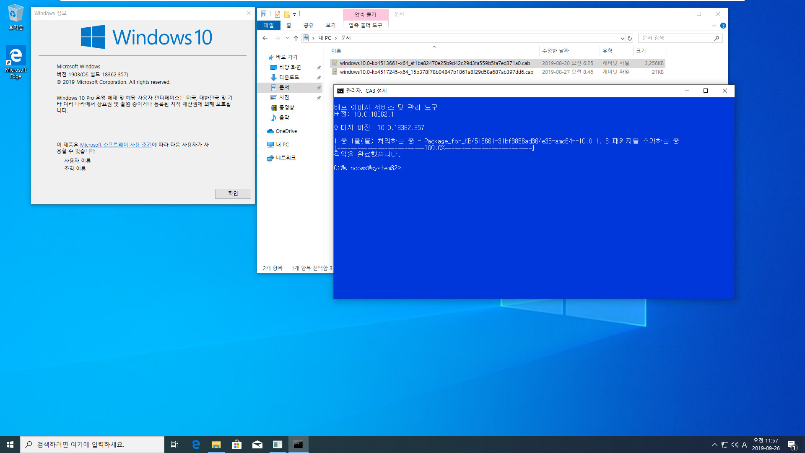Viewport: 805px width, 453px height.
Task: Click the C:\windows\system32 prompt line
Action: (367, 168)
